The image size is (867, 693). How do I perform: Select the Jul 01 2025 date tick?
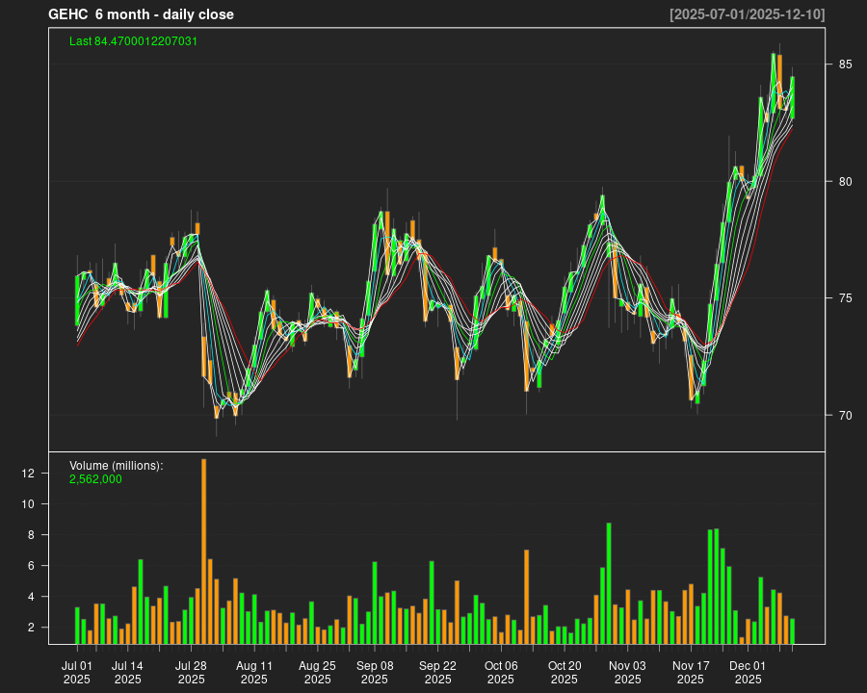click(77, 672)
